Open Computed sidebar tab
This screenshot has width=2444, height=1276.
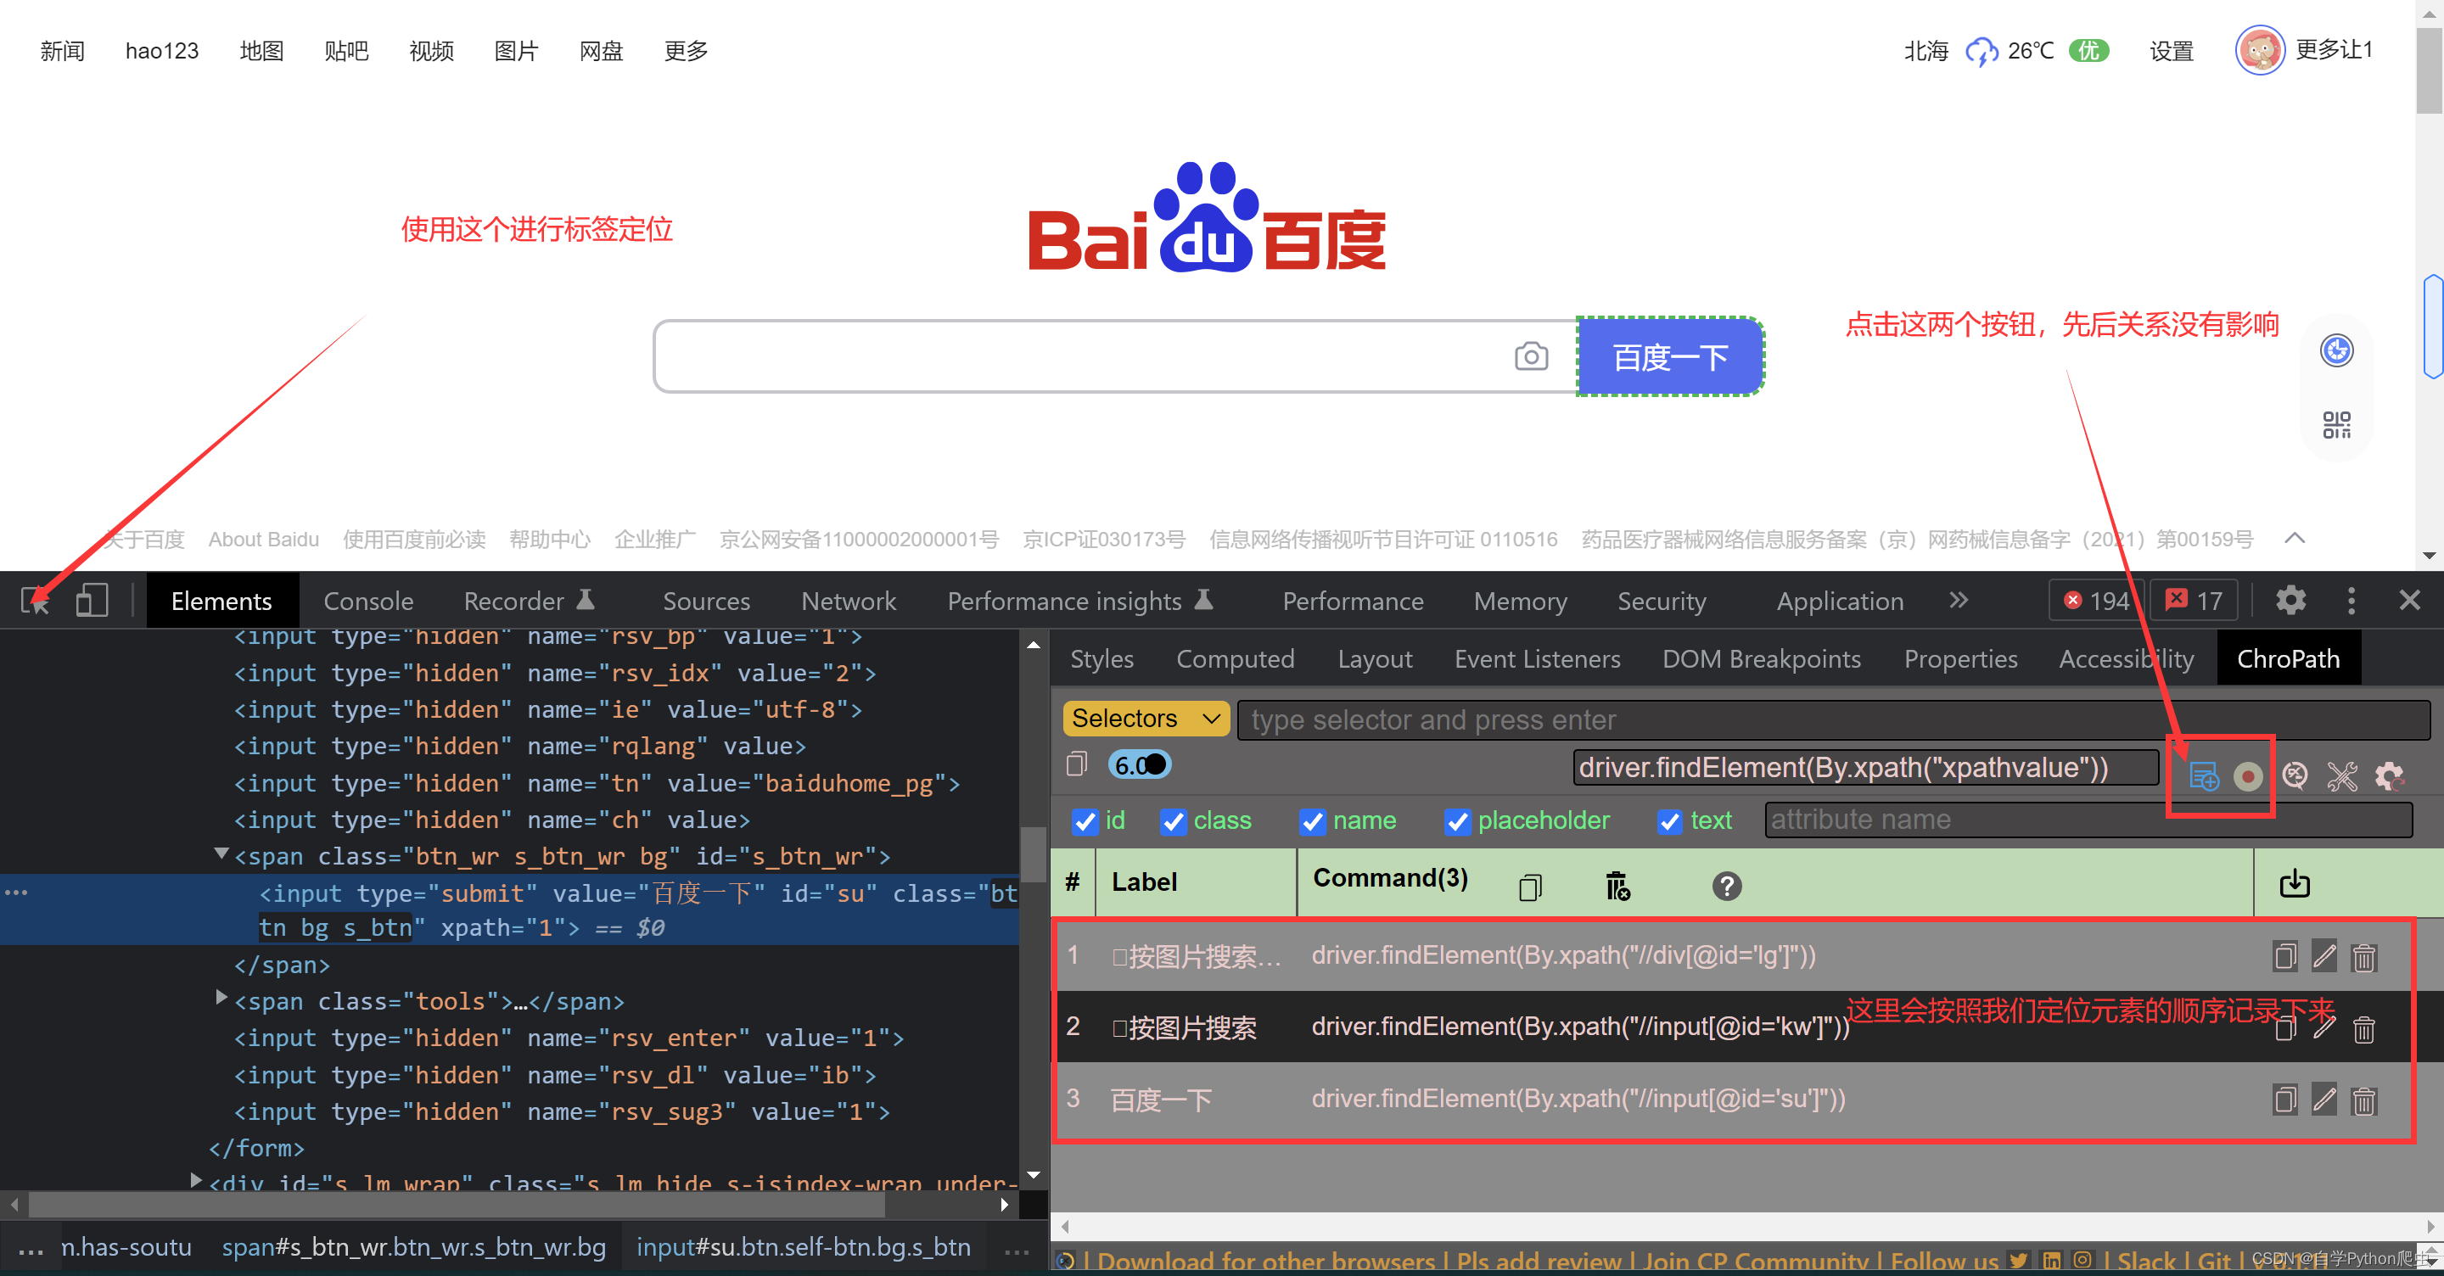pyautogui.click(x=1236, y=659)
